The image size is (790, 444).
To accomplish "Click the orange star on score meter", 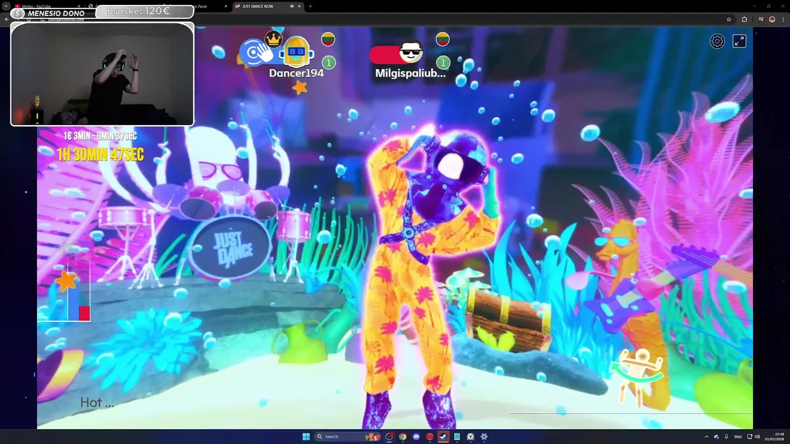I will click(x=65, y=281).
